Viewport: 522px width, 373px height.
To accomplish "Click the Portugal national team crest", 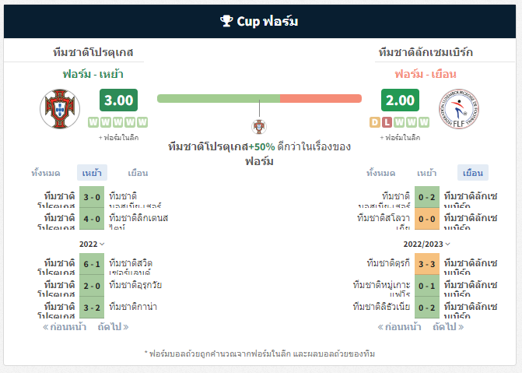I will (x=60, y=109).
